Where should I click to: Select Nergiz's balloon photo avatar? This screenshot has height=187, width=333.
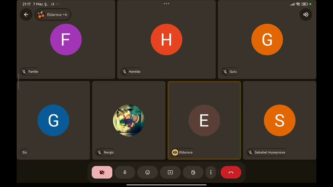coord(129,120)
